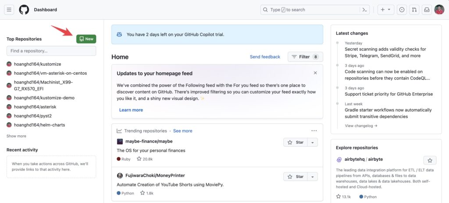
Task: Expand the Star list dropdown for maybe-finance/maybe
Action: point(312,142)
